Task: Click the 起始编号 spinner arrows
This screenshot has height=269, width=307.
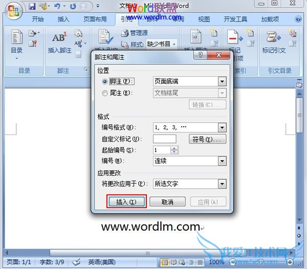Action: point(174,150)
